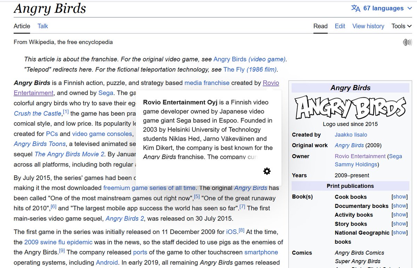
Task: Open the View history tab
Action: [x=368, y=26]
